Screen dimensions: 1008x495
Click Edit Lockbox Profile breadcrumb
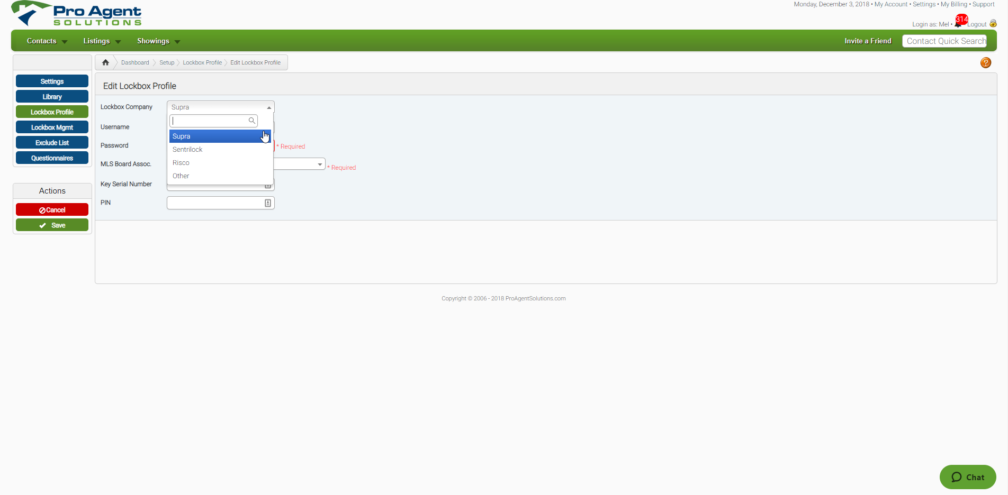[255, 62]
